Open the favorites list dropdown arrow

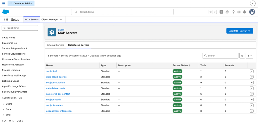pyautogui.click(x=215, y=12)
